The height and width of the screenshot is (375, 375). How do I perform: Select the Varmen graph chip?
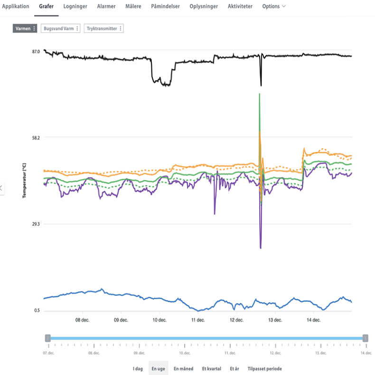tap(23, 28)
